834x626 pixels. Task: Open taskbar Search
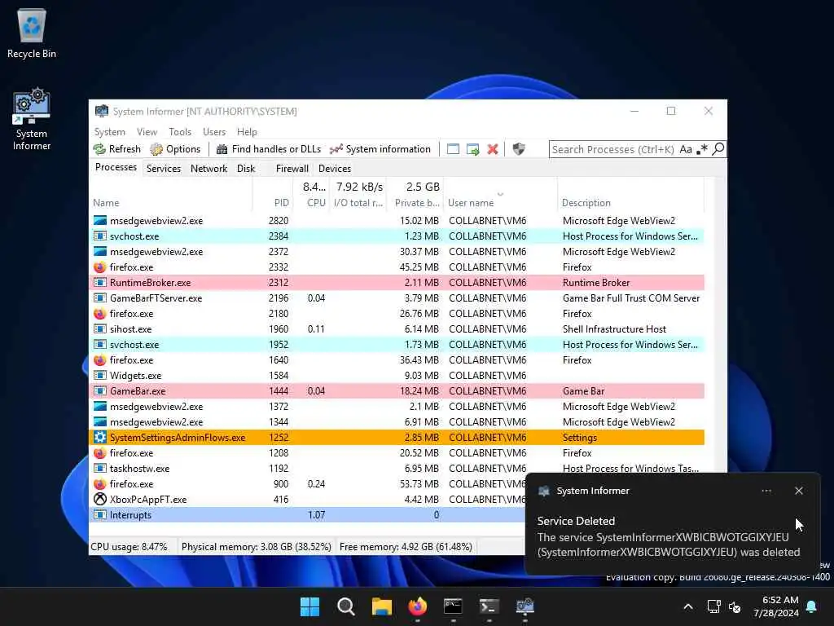click(345, 606)
